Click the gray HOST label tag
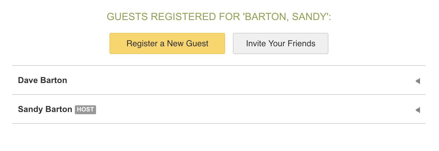 click(x=85, y=109)
